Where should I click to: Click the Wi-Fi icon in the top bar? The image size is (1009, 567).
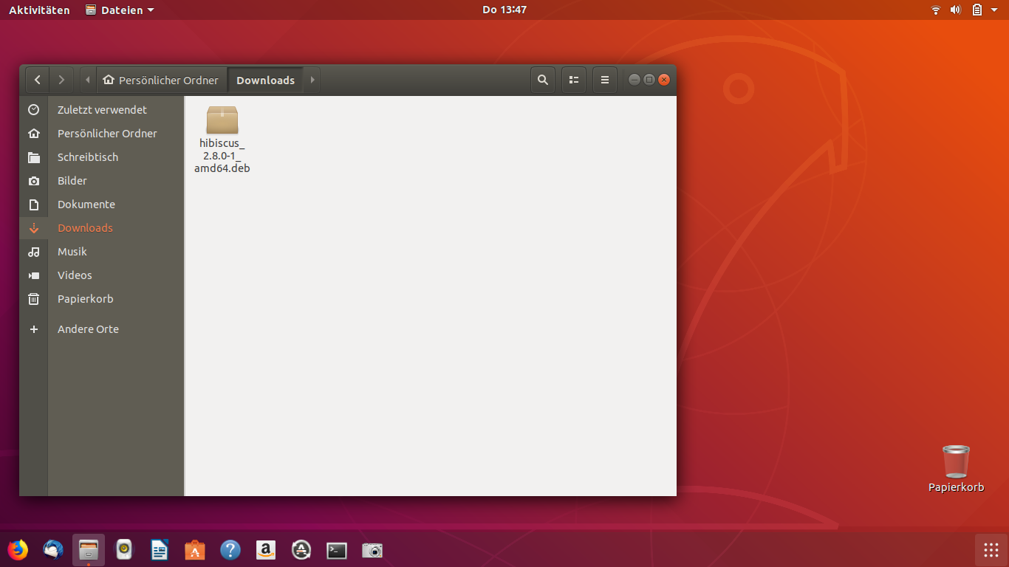coord(936,10)
